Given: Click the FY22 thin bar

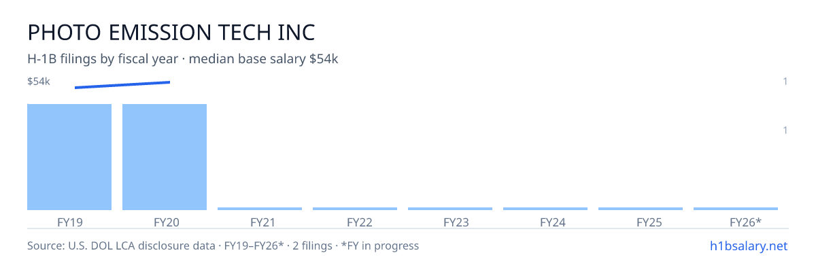Looking at the screenshot, I should point(355,209).
